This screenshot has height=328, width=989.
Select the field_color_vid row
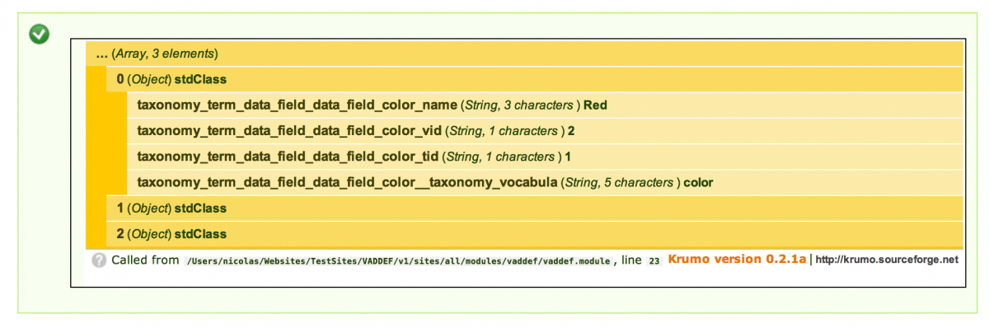click(545, 131)
